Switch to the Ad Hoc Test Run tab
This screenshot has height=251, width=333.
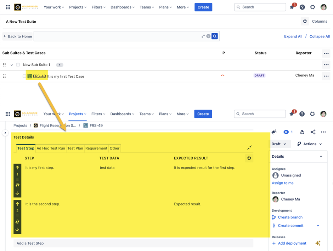[51, 148]
